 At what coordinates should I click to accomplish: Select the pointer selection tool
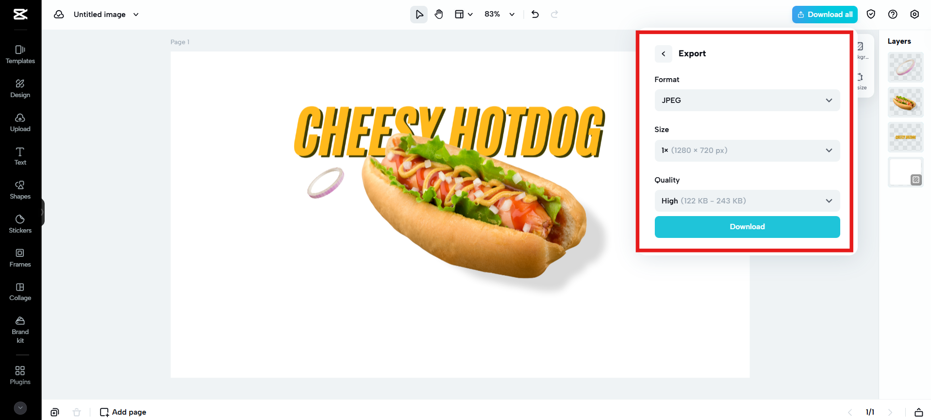[419, 15]
